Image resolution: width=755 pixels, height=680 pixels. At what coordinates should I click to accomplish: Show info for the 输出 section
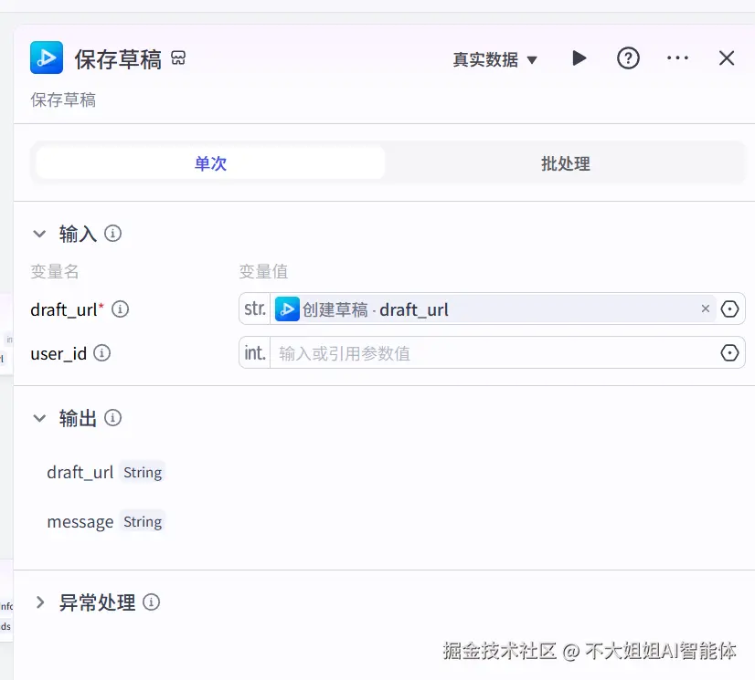113,417
